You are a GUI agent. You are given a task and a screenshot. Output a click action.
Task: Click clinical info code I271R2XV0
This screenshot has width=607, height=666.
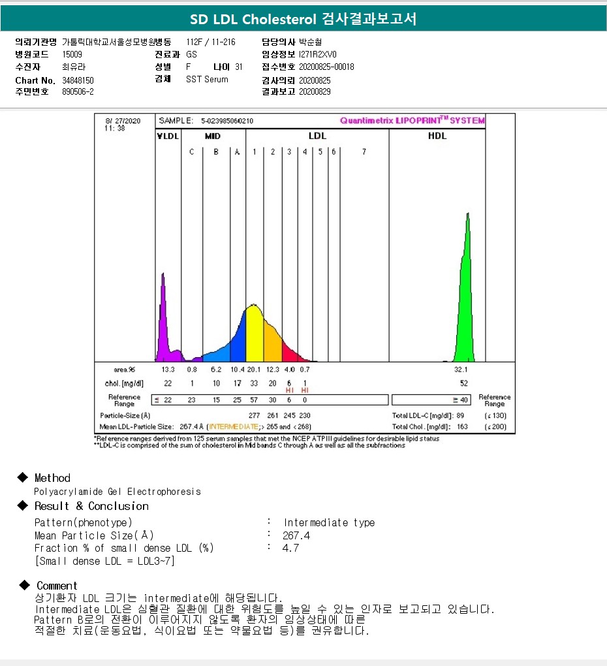tap(317, 54)
